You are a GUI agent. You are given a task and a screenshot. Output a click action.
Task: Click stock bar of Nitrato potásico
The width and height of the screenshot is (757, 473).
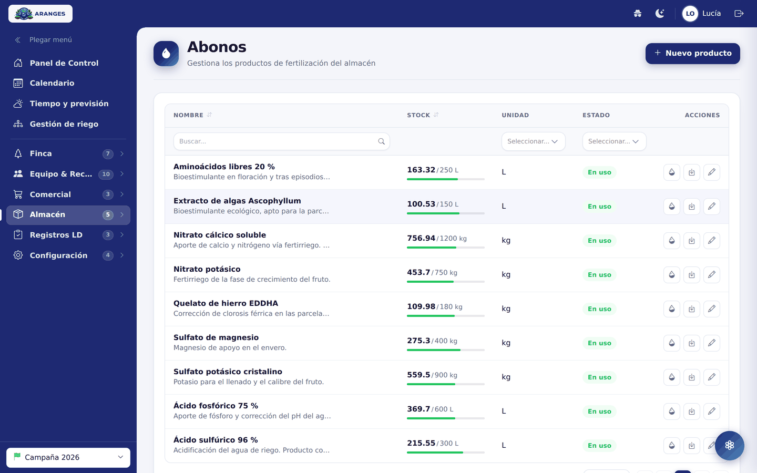click(446, 282)
